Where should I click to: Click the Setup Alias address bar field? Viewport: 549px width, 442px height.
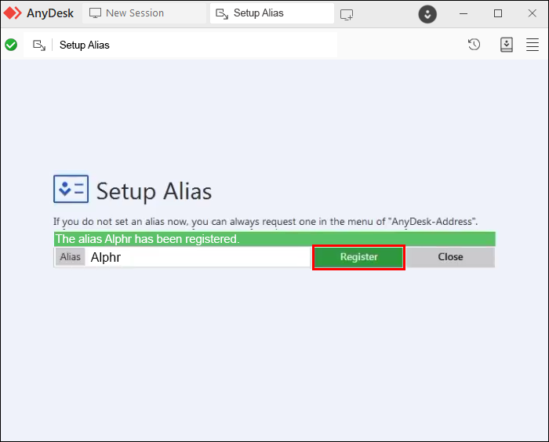(180, 45)
